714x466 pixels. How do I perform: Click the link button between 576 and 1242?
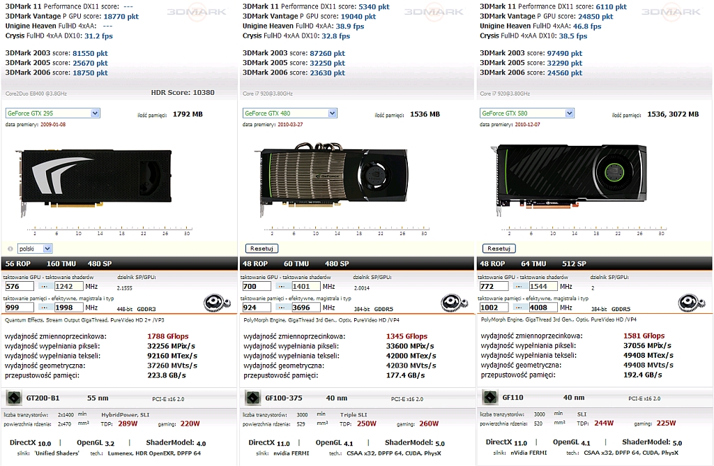(x=45, y=286)
